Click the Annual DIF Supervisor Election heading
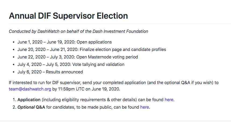 point(68,16)
